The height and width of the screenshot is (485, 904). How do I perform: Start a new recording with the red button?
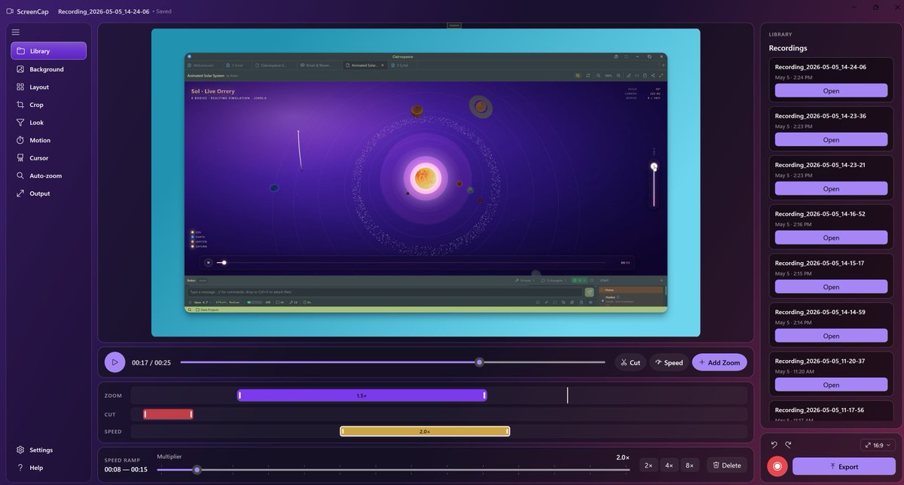click(777, 466)
